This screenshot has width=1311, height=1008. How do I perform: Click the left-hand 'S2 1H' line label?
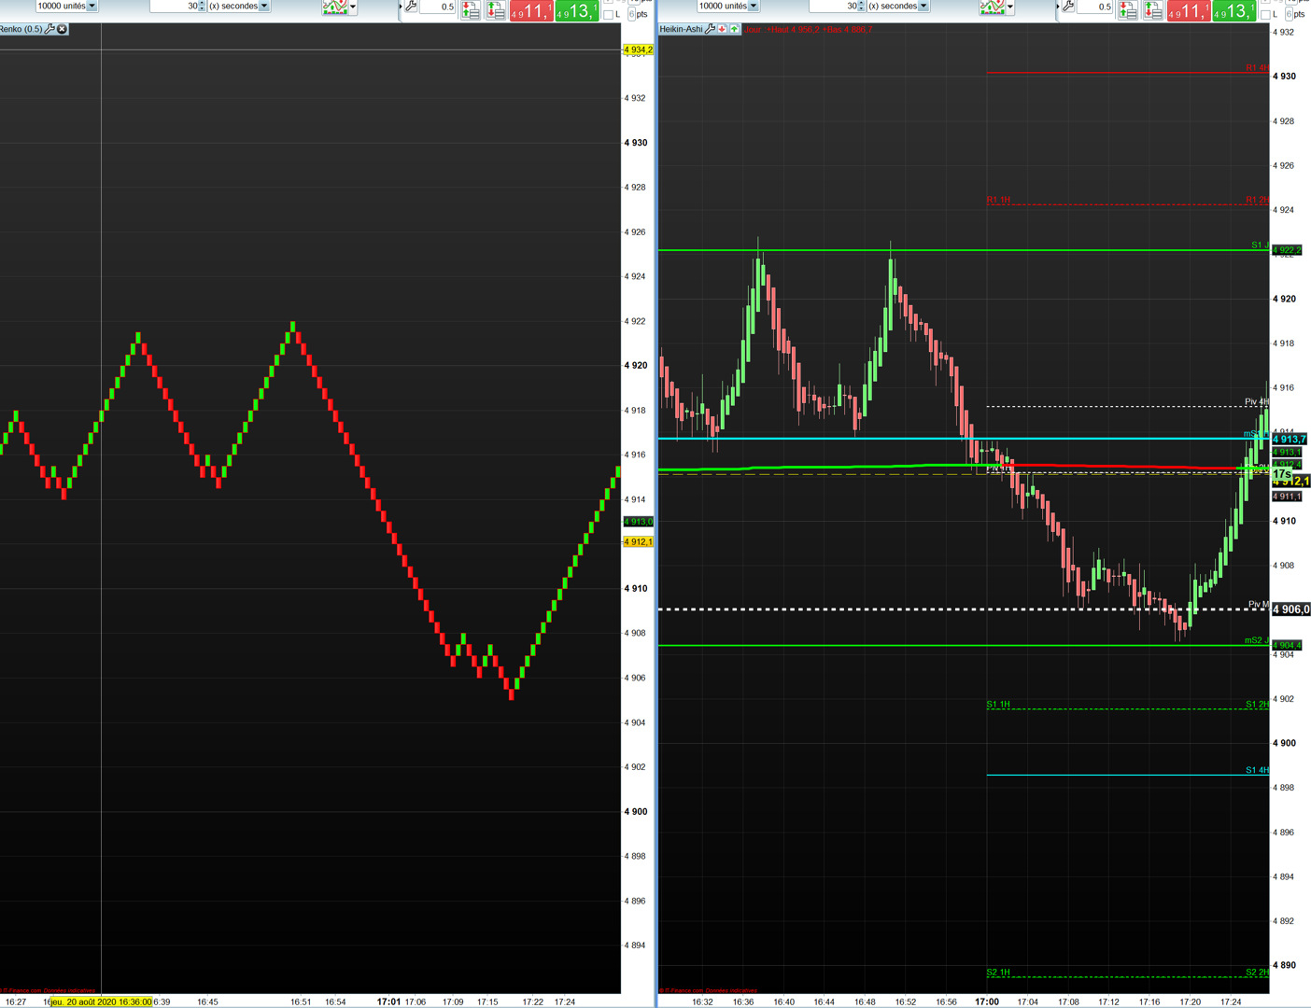point(998,973)
